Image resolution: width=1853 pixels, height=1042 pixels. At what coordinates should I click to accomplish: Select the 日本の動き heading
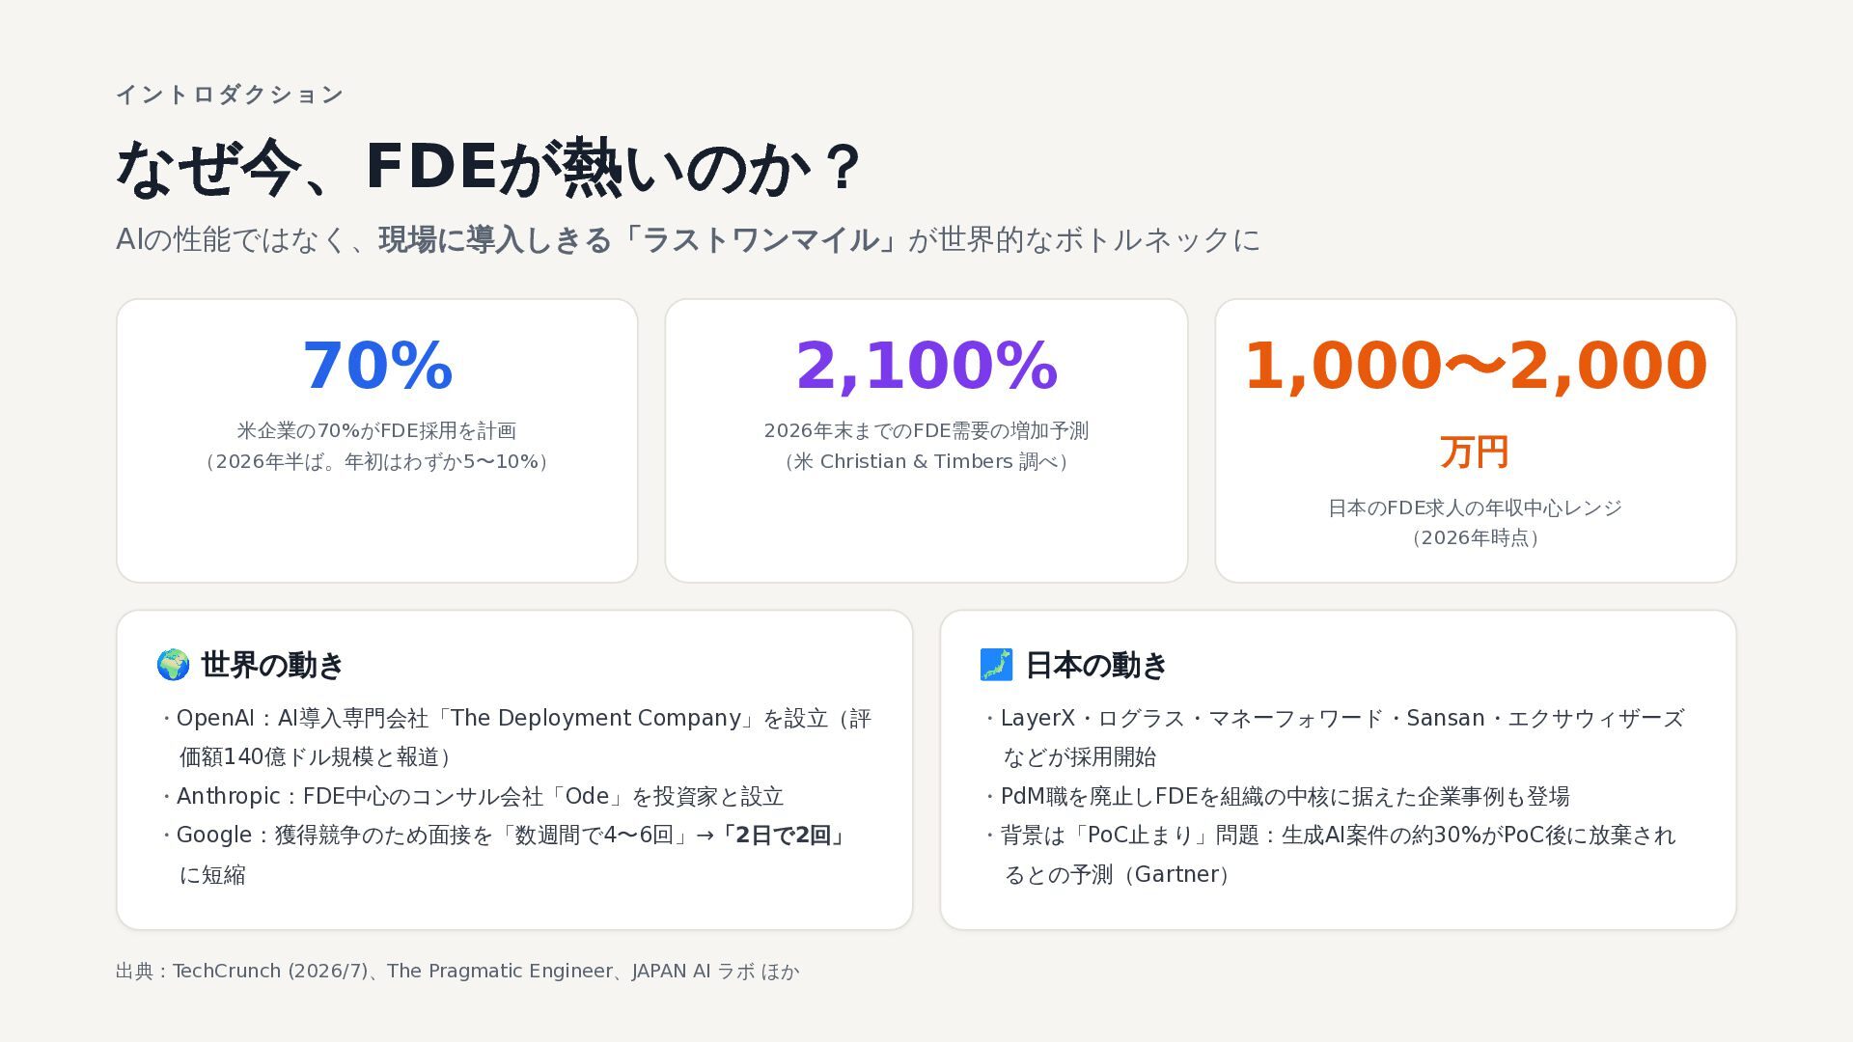click(x=1096, y=665)
